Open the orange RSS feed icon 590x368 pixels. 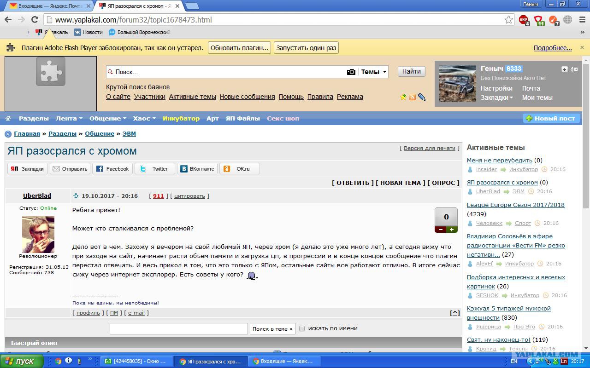(x=413, y=97)
